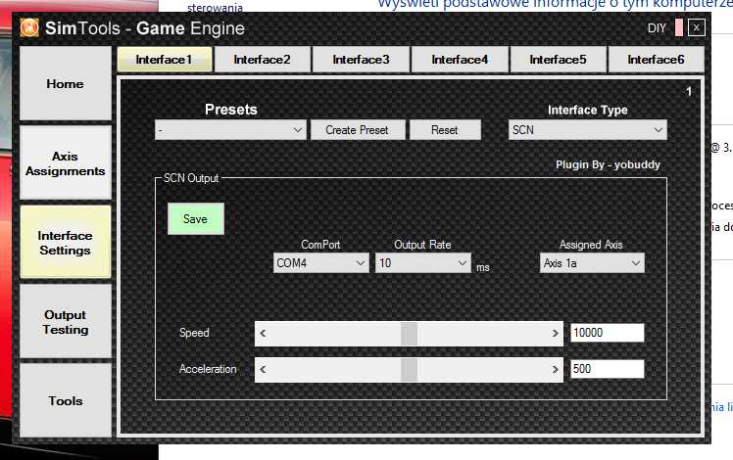Click the Acceleration slider left arrow
The image size is (733, 460).
(x=263, y=369)
